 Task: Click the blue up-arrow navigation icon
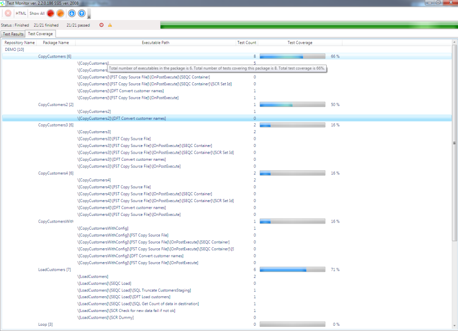coord(81,13)
